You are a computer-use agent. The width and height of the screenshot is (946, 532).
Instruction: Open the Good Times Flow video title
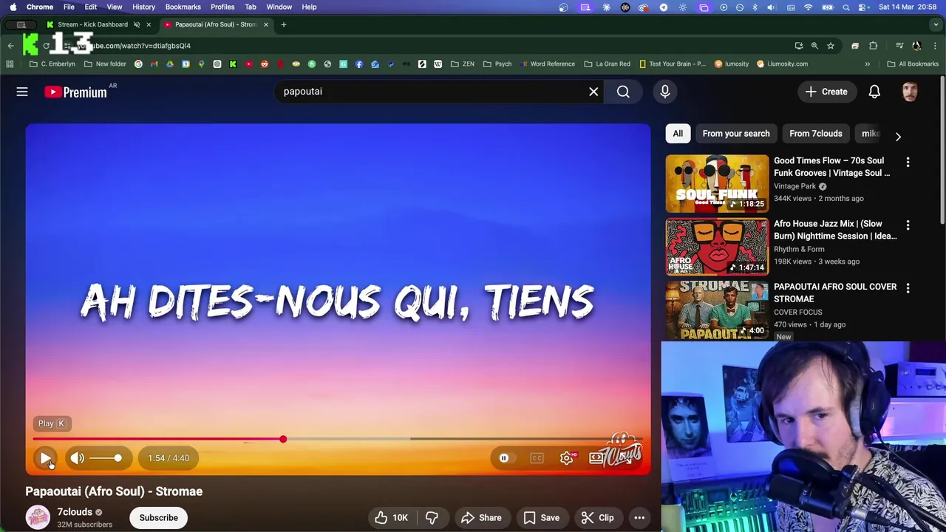pos(831,166)
